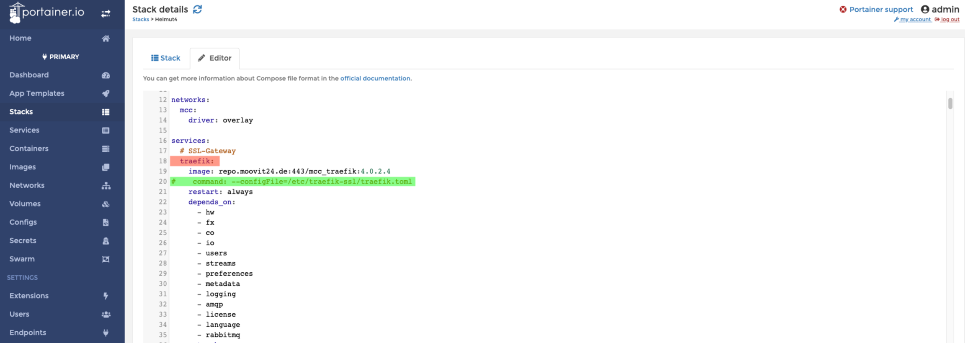Click the Stacks breadcrumb link
Image resolution: width=965 pixels, height=343 pixels.
pos(140,19)
